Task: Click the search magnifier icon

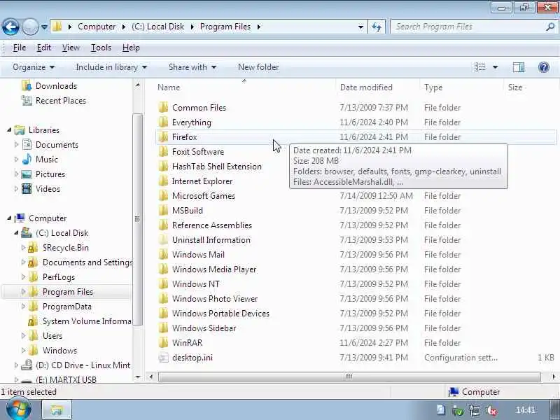Action: coord(550,27)
